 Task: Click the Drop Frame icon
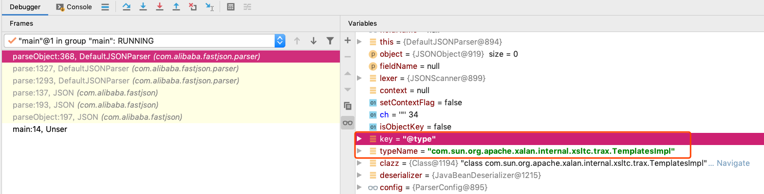click(x=193, y=7)
